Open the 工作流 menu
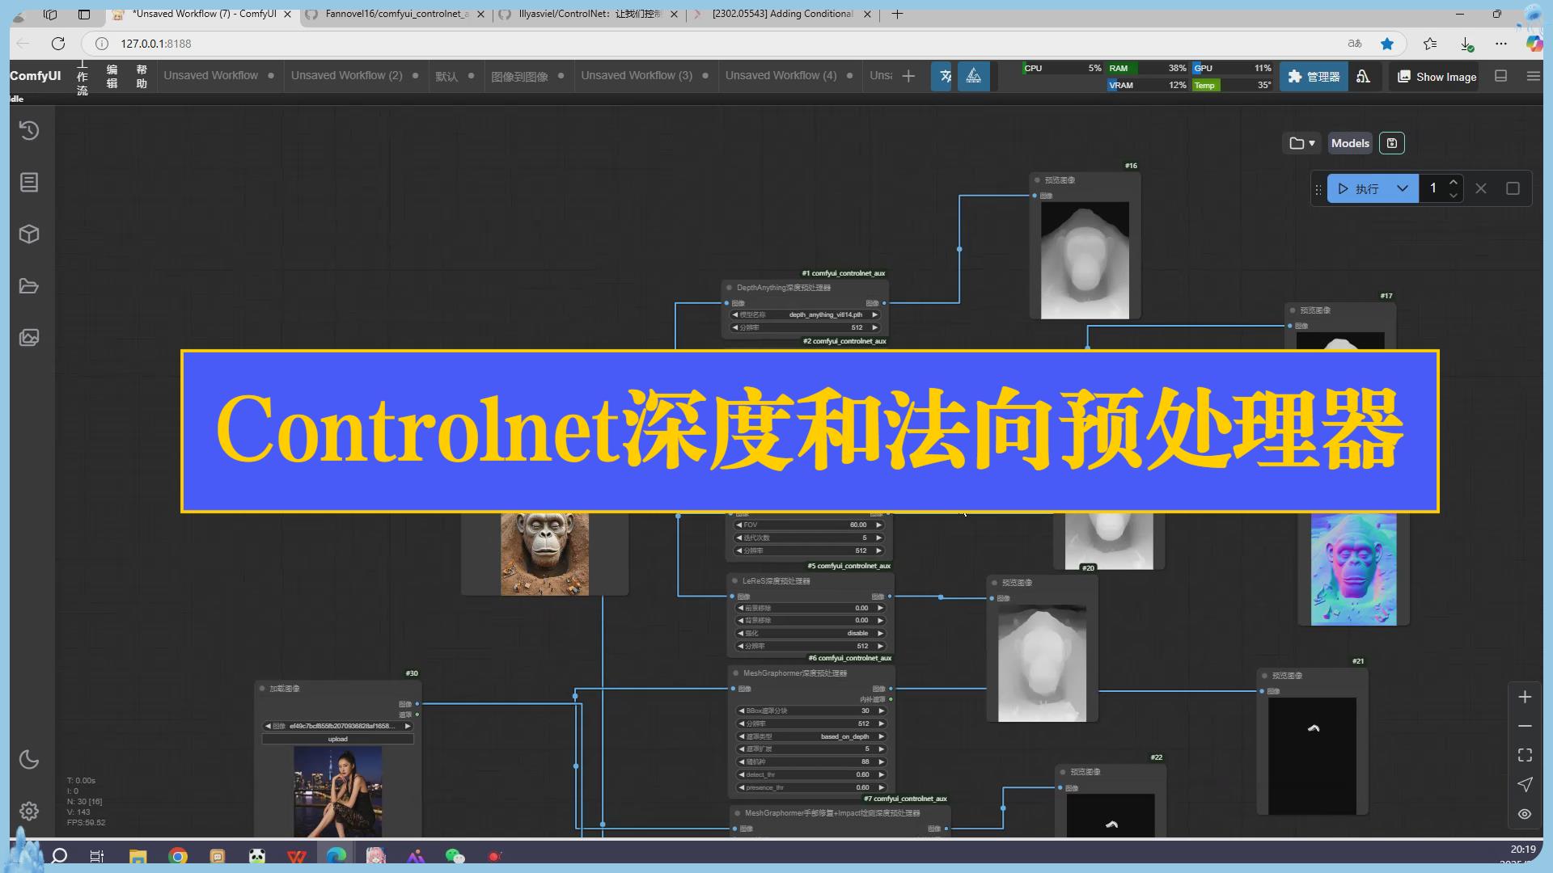 83,76
